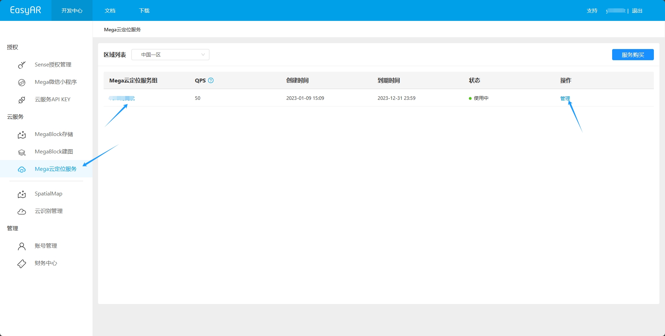665x336 pixels.
Task: Click the 管理 sidebar section heading
Action: click(x=13, y=228)
